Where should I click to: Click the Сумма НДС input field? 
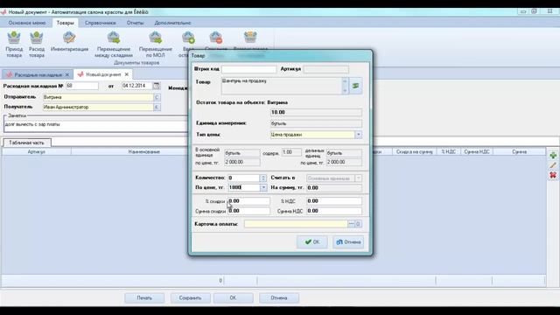[334, 211]
